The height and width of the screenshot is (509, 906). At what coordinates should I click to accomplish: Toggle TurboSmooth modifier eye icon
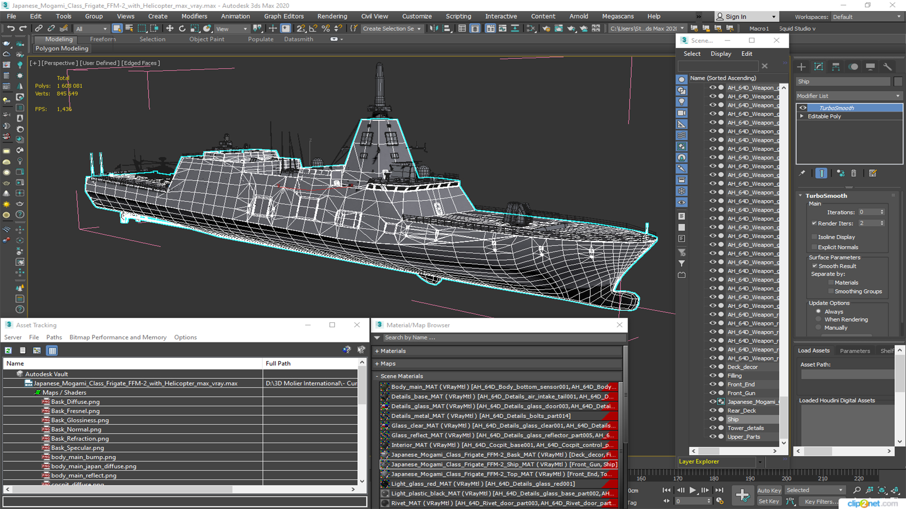[x=803, y=108]
